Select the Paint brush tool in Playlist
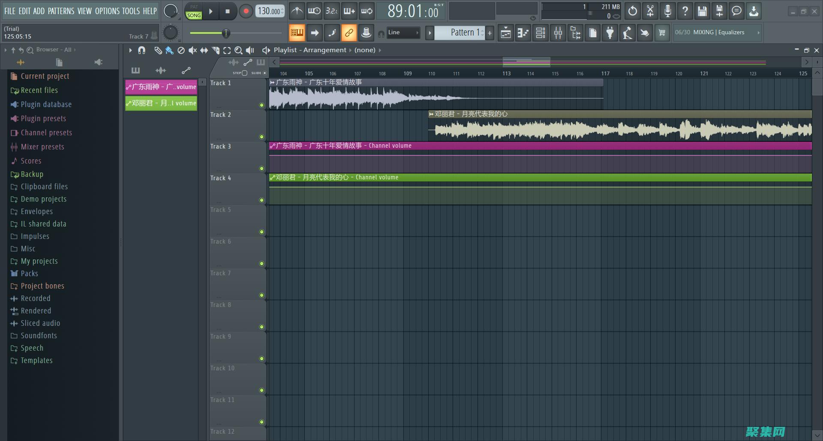The width and height of the screenshot is (823, 441). pos(169,51)
